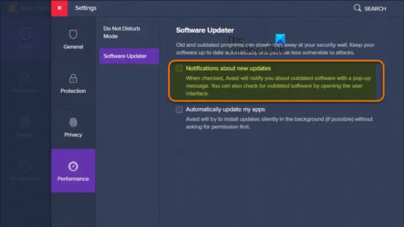Click the dimmed Status shield icon behind Settings
The width and height of the screenshot is (404, 227).
25,33
